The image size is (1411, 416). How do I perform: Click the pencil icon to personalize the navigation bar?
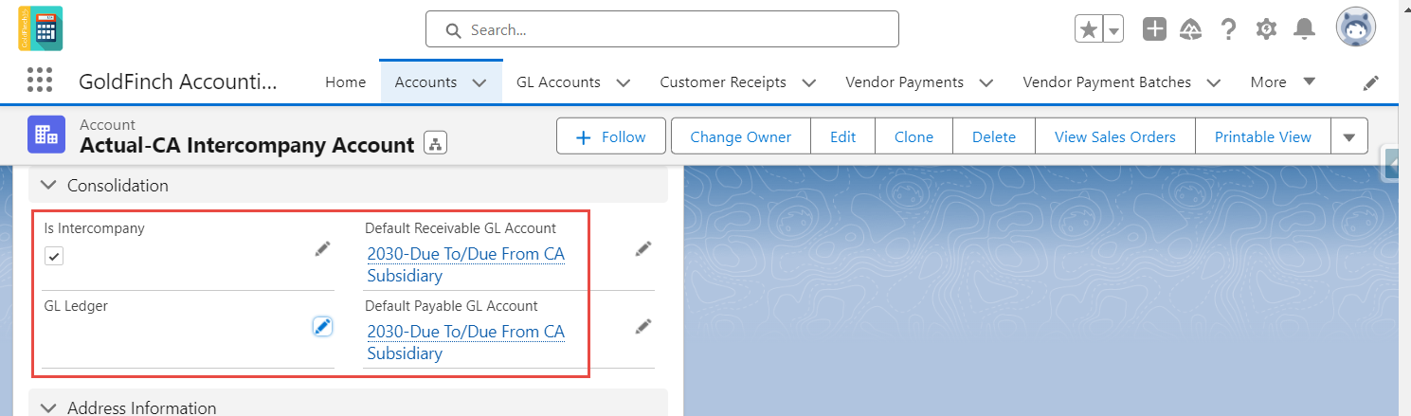tap(1370, 82)
